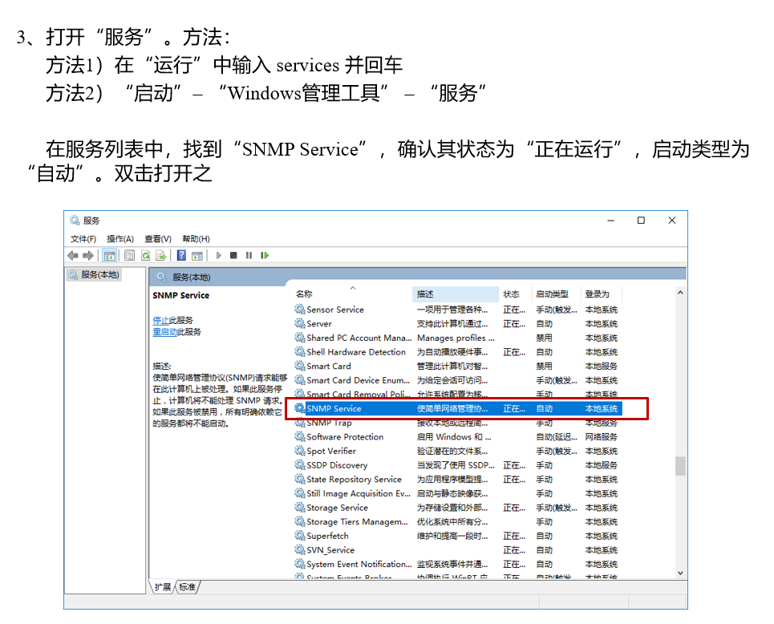This screenshot has height=624, width=774.
Task: Sort by the 描述 column header
Action: coord(455,294)
